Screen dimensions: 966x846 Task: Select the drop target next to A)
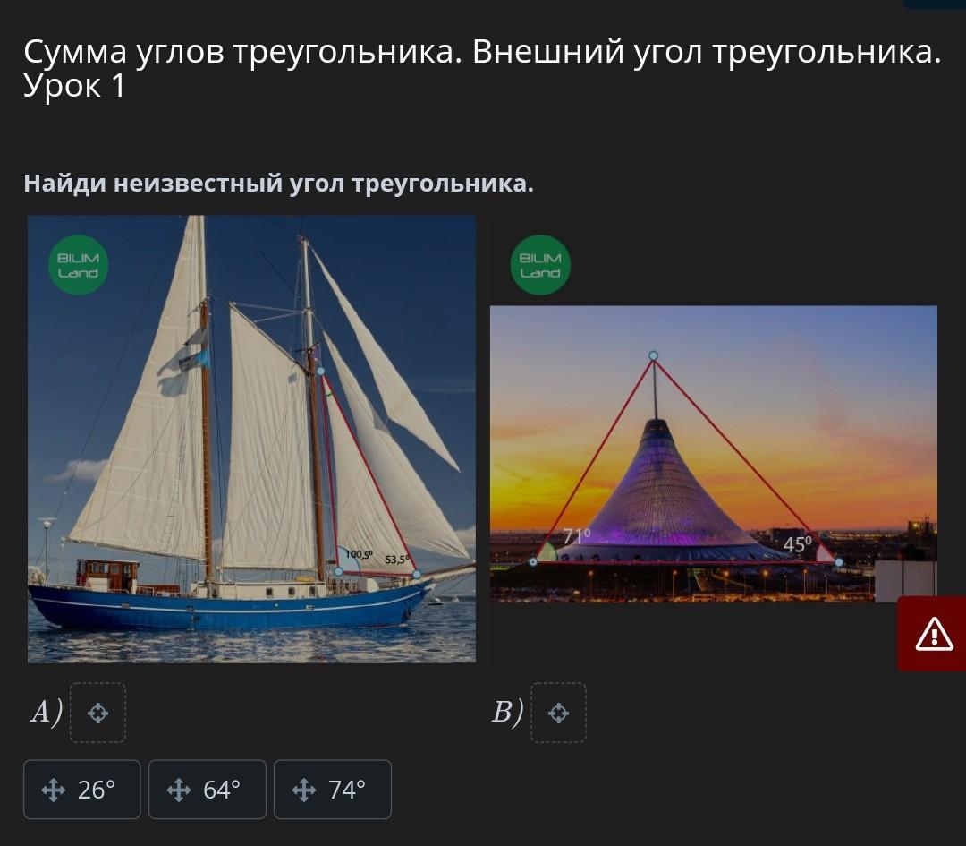pos(98,713)
